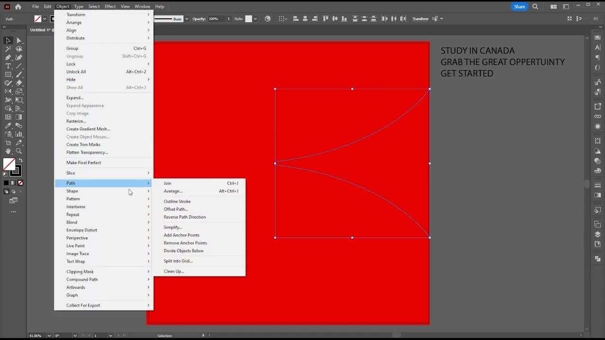
Task: Choose Outline Stroke from Path submenu
Action: (x=177, y=201)
